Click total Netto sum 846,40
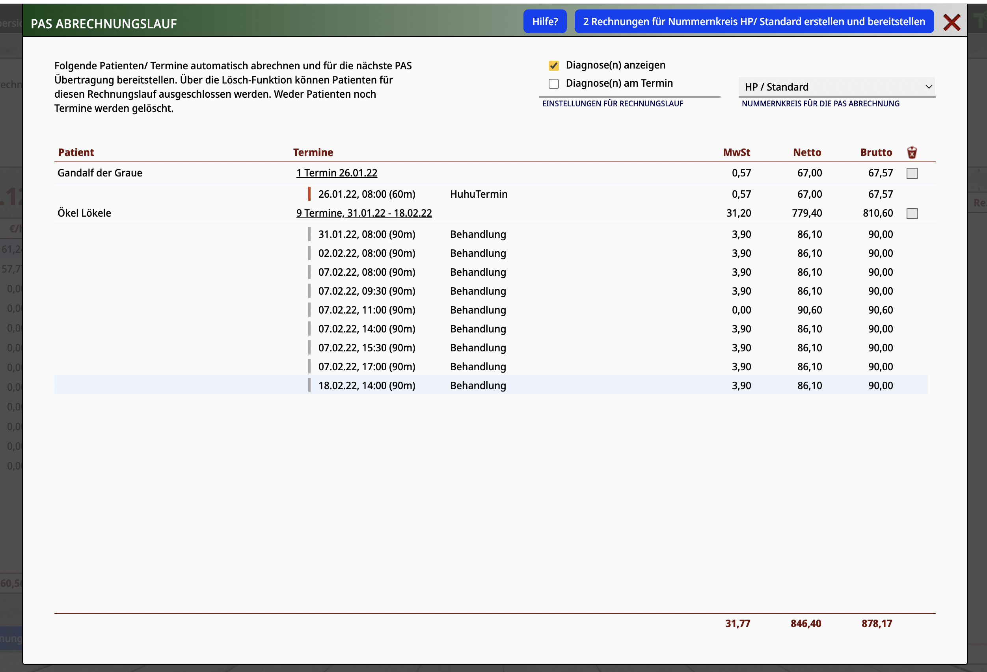 806,623
